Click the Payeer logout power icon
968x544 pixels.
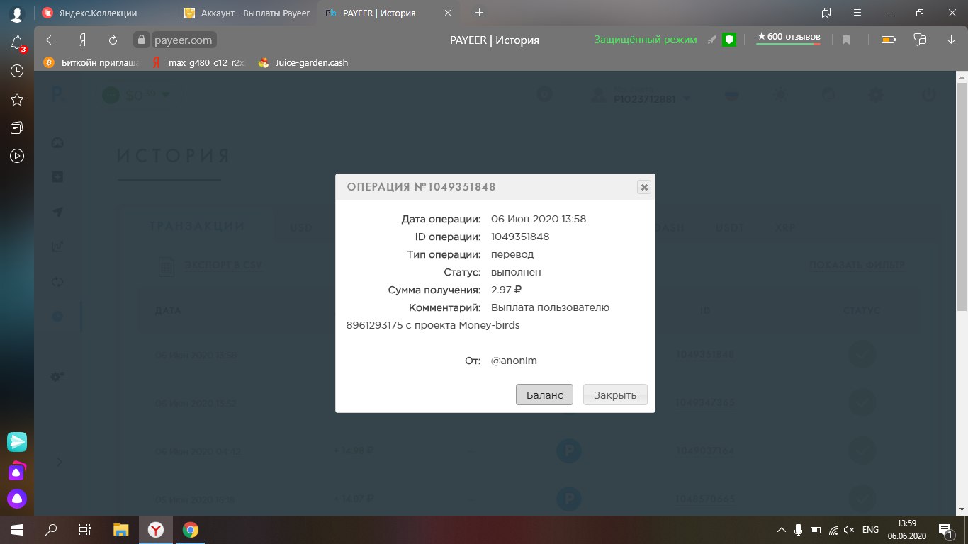pos(928,95)
